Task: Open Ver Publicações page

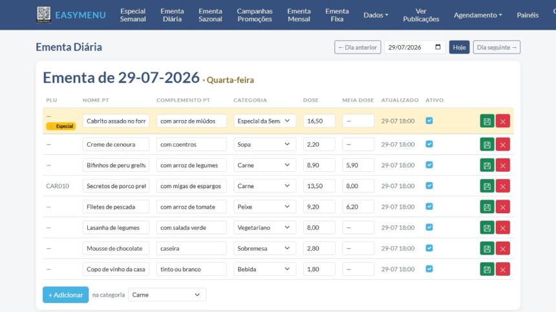Action: (x=421, y=15)
